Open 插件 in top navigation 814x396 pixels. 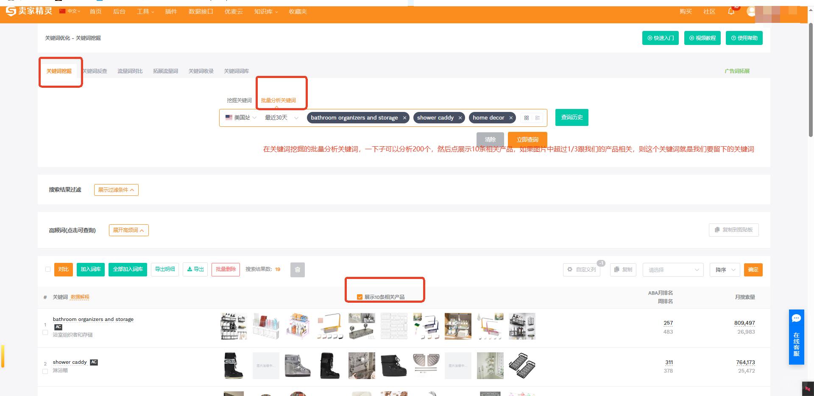[171, 11]
